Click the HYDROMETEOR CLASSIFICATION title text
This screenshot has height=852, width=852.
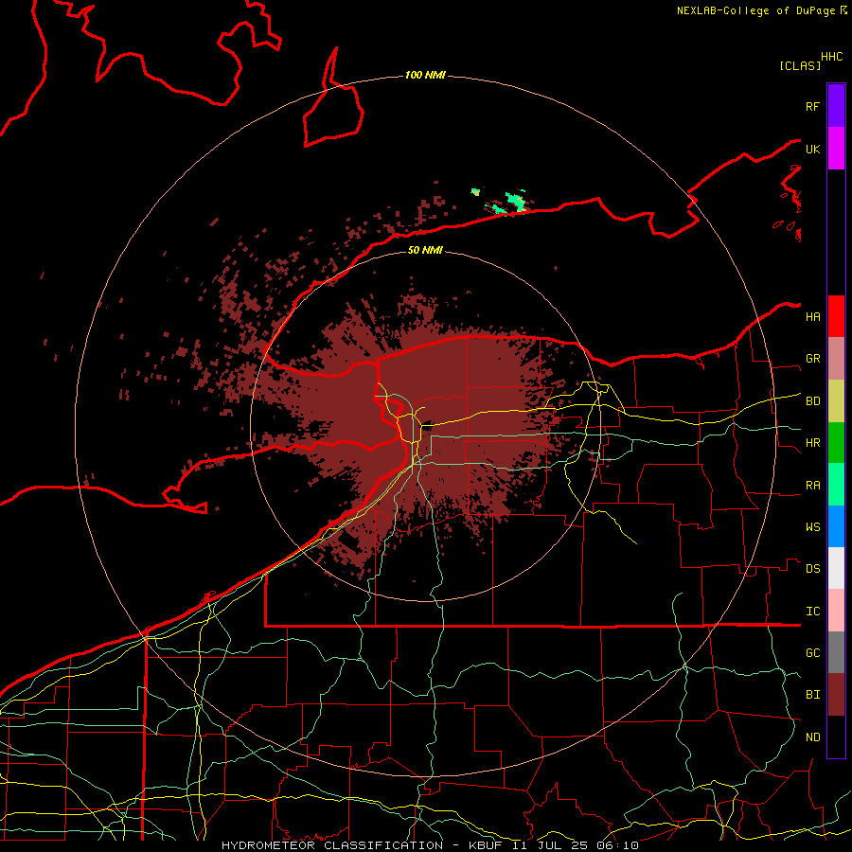point(332,845)
